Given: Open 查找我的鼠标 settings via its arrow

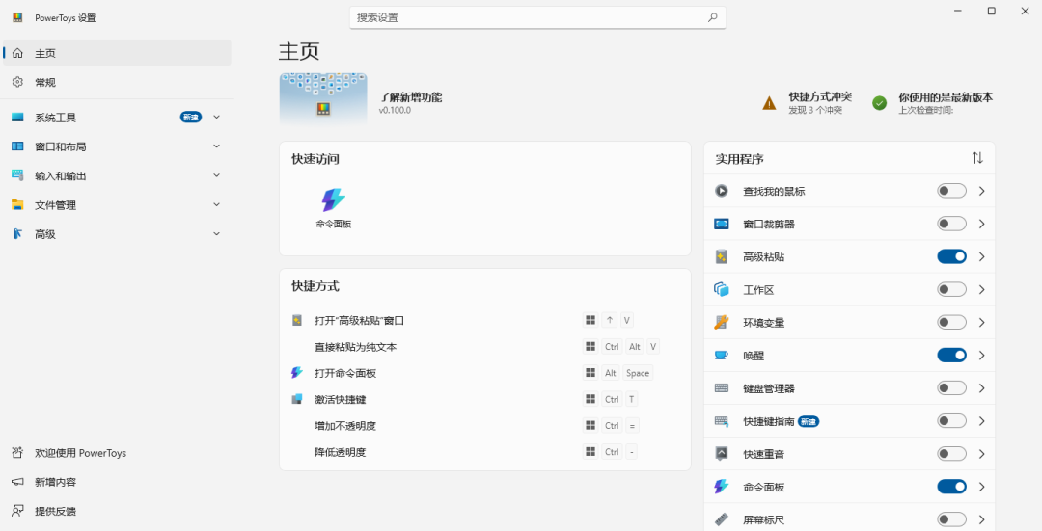Looking at the screenshot, I should point(981,191).
